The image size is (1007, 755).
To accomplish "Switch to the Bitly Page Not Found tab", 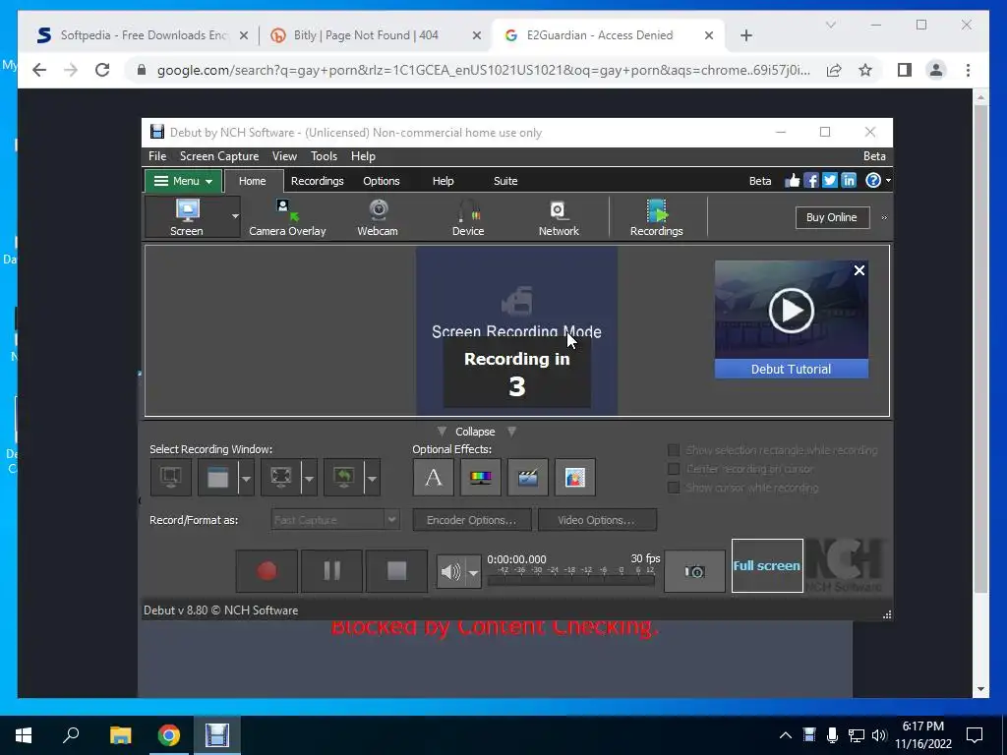I will 376,35.
